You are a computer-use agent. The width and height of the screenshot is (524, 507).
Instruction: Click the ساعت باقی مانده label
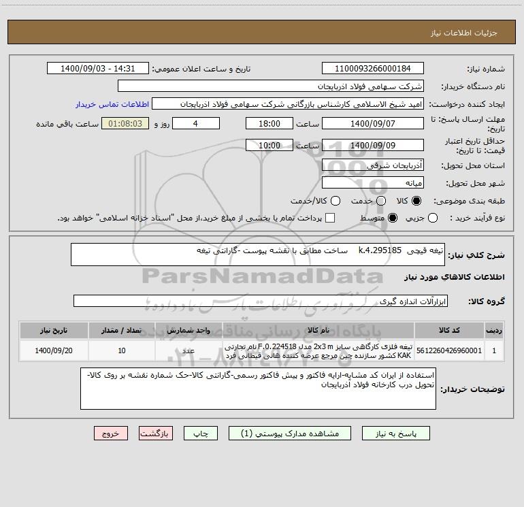67,124
